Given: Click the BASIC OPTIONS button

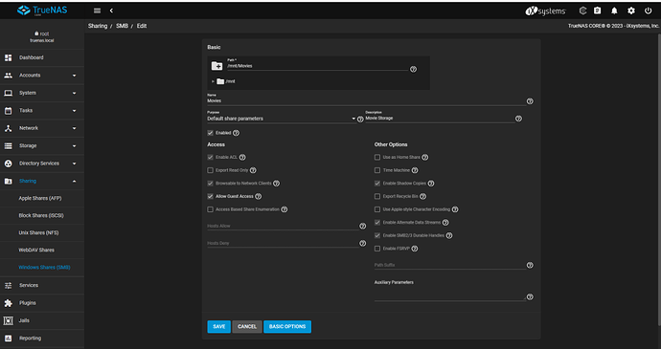Looking at the screenshot, I should [x=287, y=327].
